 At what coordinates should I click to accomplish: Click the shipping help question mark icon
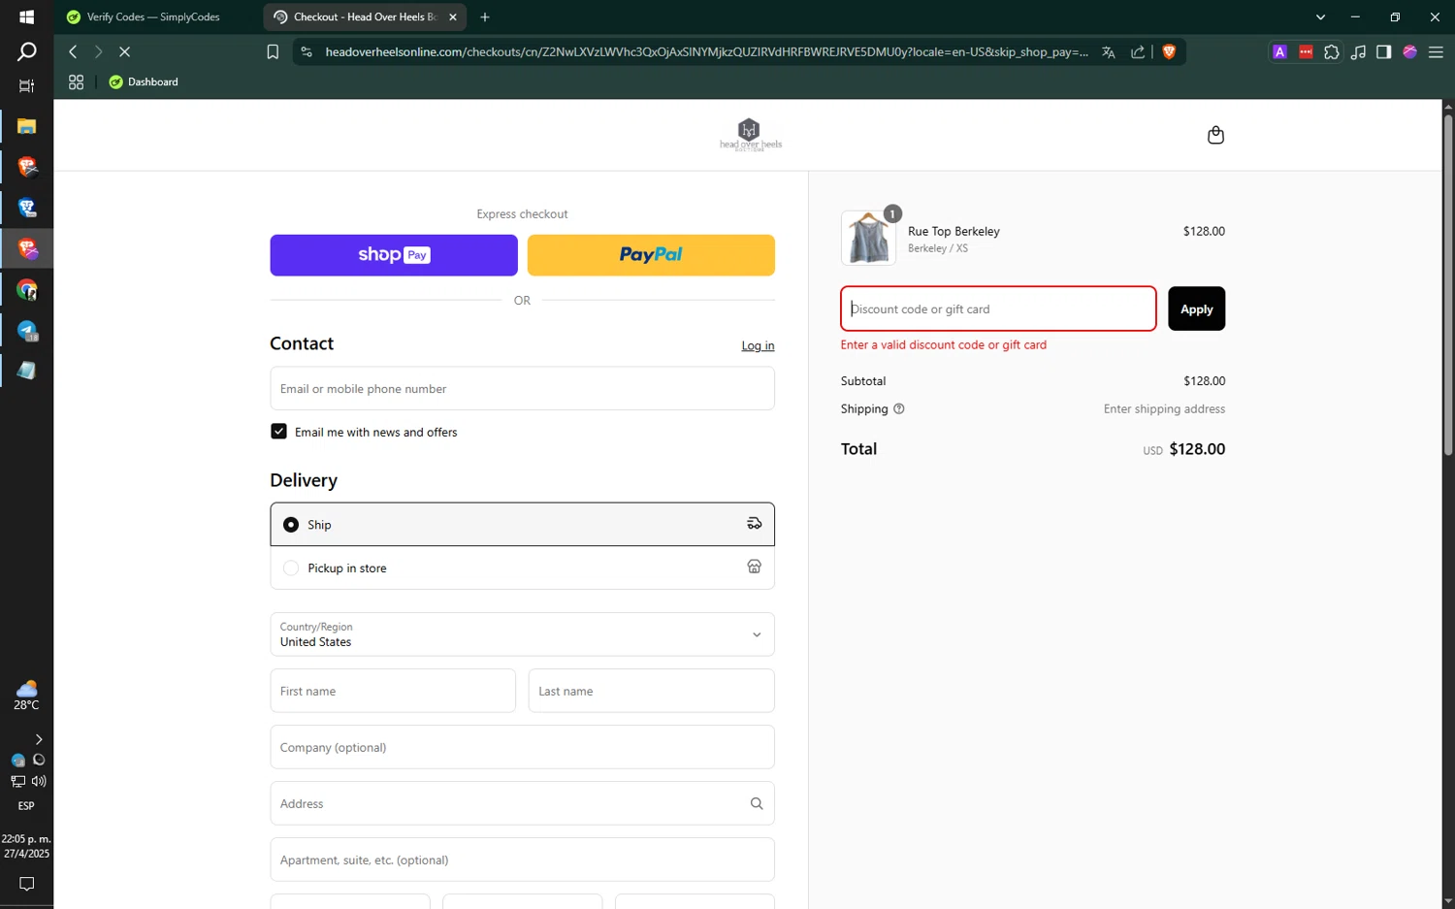click(x=898, y=409)
